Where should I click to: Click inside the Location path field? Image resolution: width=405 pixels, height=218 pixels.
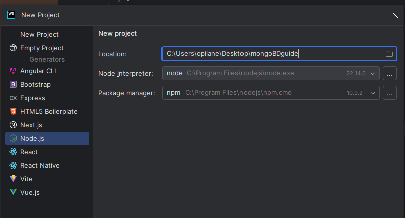click(272, 54)
